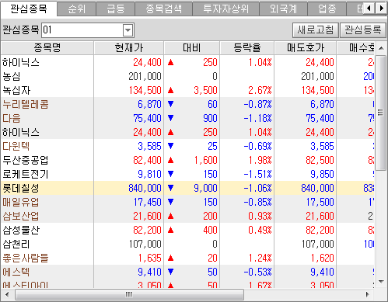Click the vertical scrollbar thumb
The image size is (388, 302).
(x=381, y=113)
